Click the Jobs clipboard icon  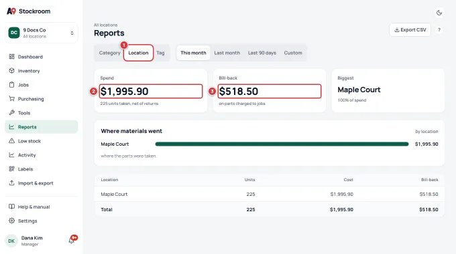click(x=11, y=85)
